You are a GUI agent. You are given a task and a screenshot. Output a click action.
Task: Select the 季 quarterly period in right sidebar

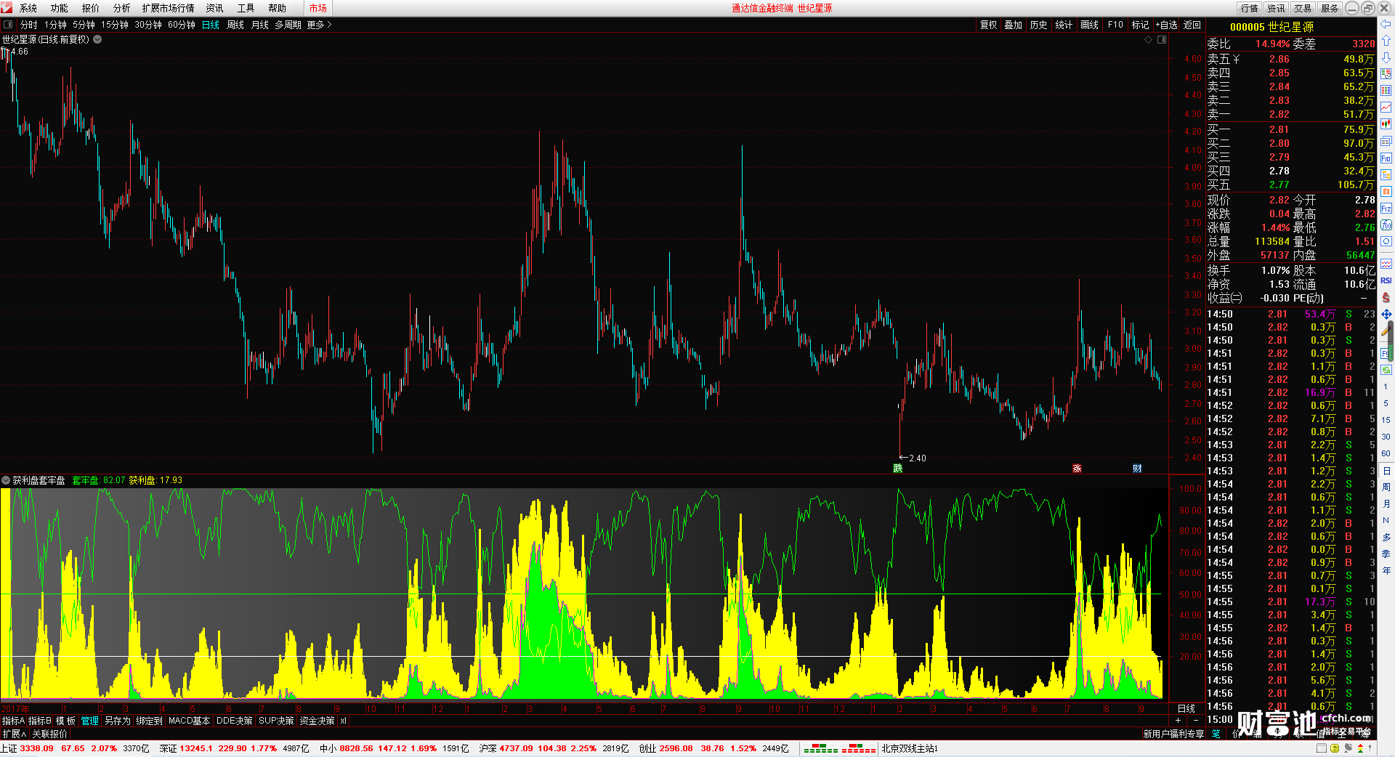(x=1386, y=554)
